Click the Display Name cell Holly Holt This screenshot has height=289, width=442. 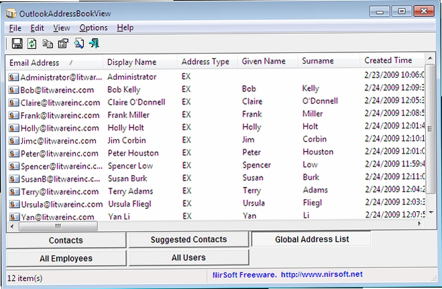(x=125, y=127)
